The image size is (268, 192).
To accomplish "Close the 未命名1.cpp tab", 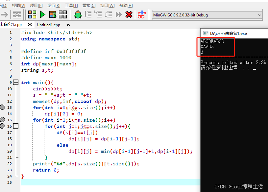I will pyautogui.click(x=30, y=25).
